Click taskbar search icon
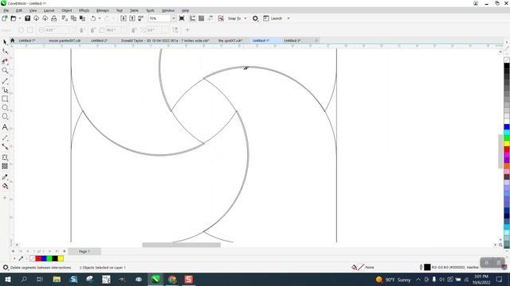This screenshot has height=286, width=510. tap(24, 279)
